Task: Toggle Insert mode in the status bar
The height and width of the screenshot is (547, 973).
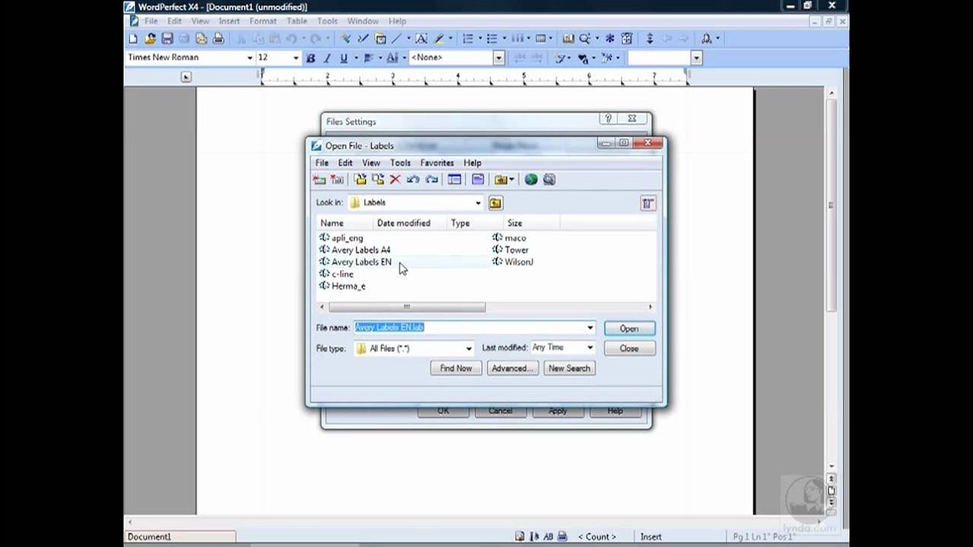Action: click(x=651, y=536)
